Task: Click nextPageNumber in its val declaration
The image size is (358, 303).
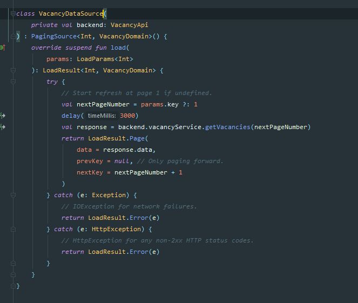Action: pos(103,104)
